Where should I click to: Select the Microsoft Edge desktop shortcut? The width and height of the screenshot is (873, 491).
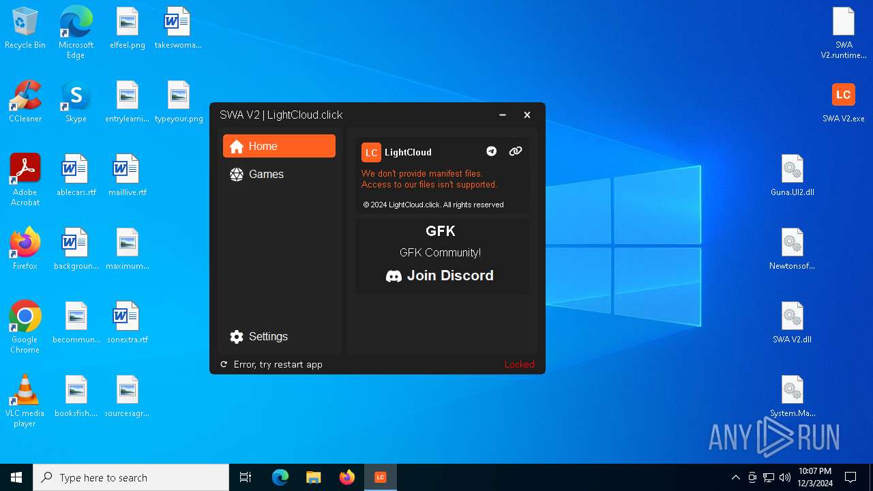coord(76,33)
